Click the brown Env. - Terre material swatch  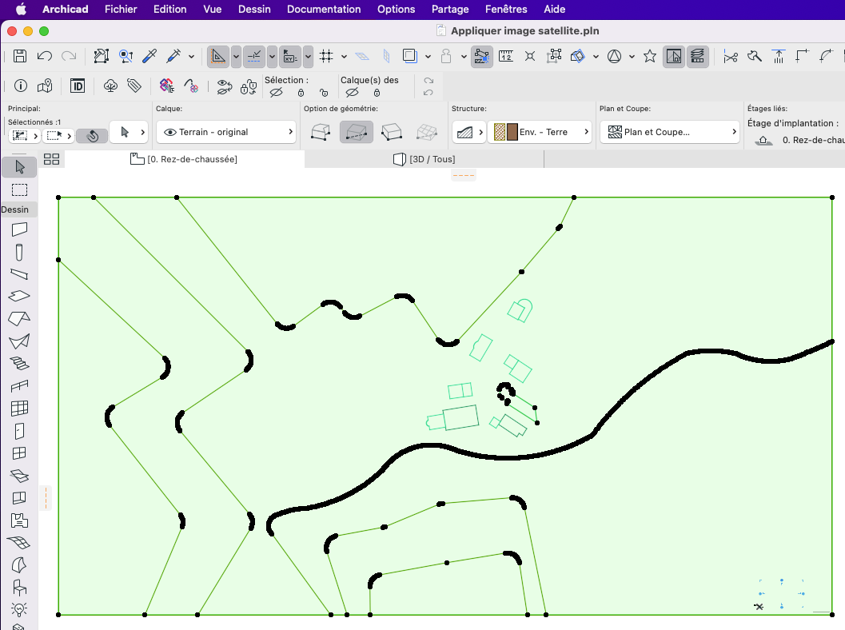click(x=512, y=132)
